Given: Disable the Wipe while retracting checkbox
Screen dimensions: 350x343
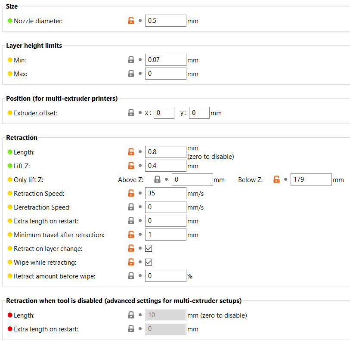Looking at the screenshot, I should (x=149, y=262).
